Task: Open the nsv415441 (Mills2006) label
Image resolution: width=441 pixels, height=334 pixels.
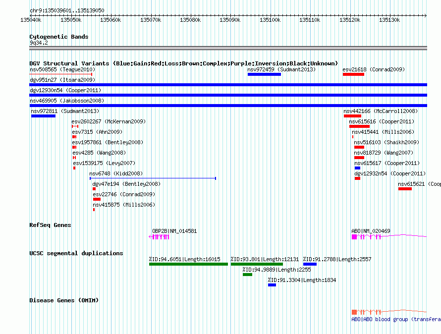Action: click(x=383, y=132)
